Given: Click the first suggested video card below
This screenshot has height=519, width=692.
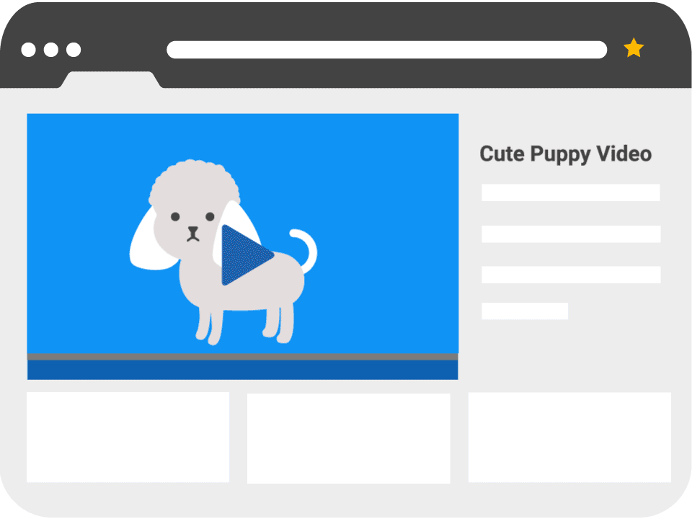Looking at the screenshot, I should click(127, 436).
